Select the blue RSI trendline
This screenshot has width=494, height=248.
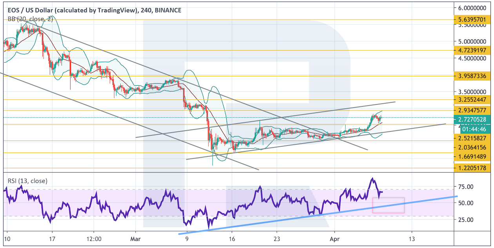[318, 215]
